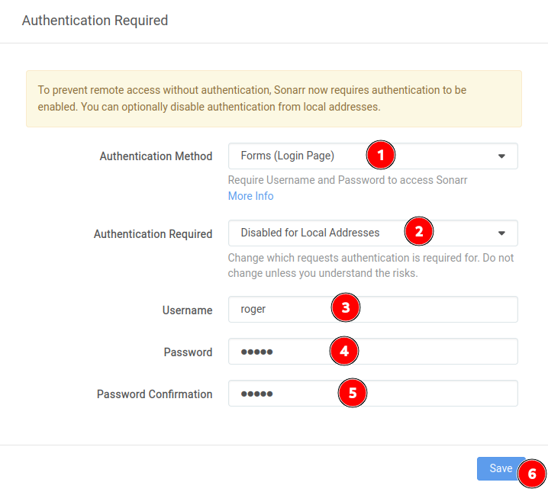Open the Authentication Method dropdown showing Forms

tap(373, 156)
